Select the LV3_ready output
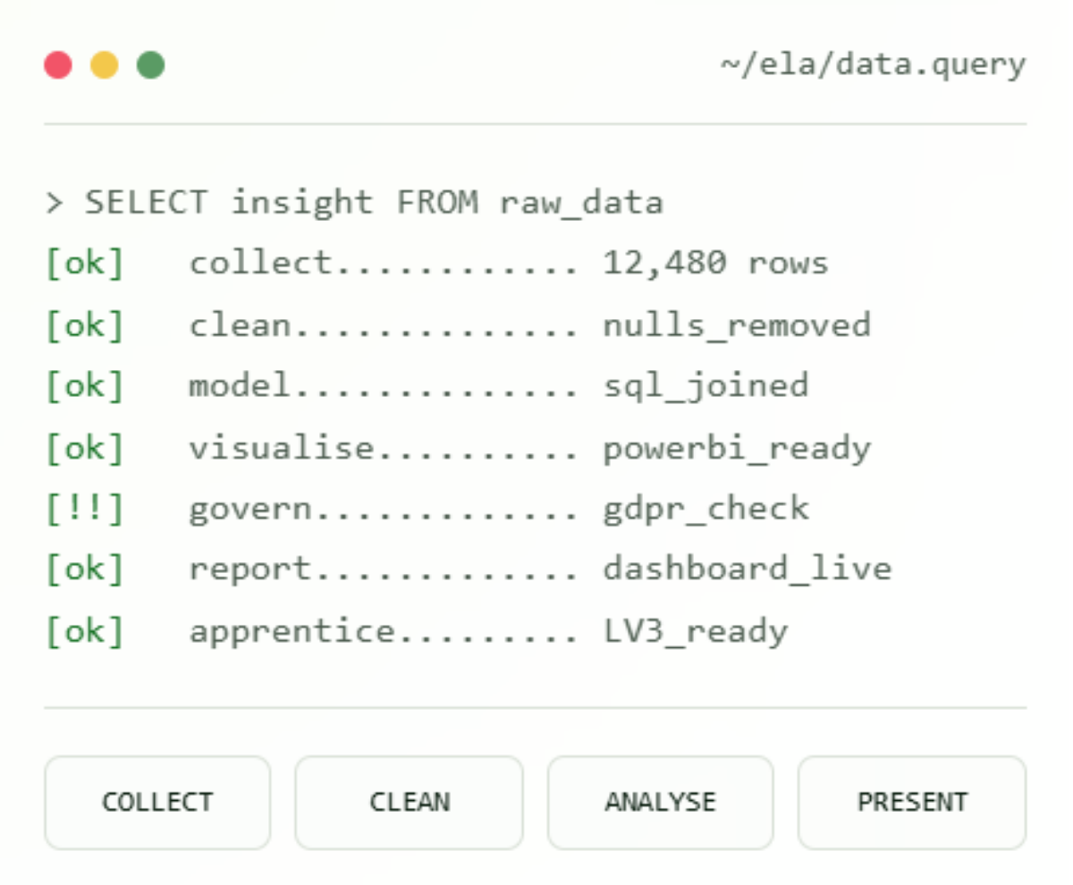The width and height of the screenshot is (1073, 885). pyautogui.click(x=696, y=632)
